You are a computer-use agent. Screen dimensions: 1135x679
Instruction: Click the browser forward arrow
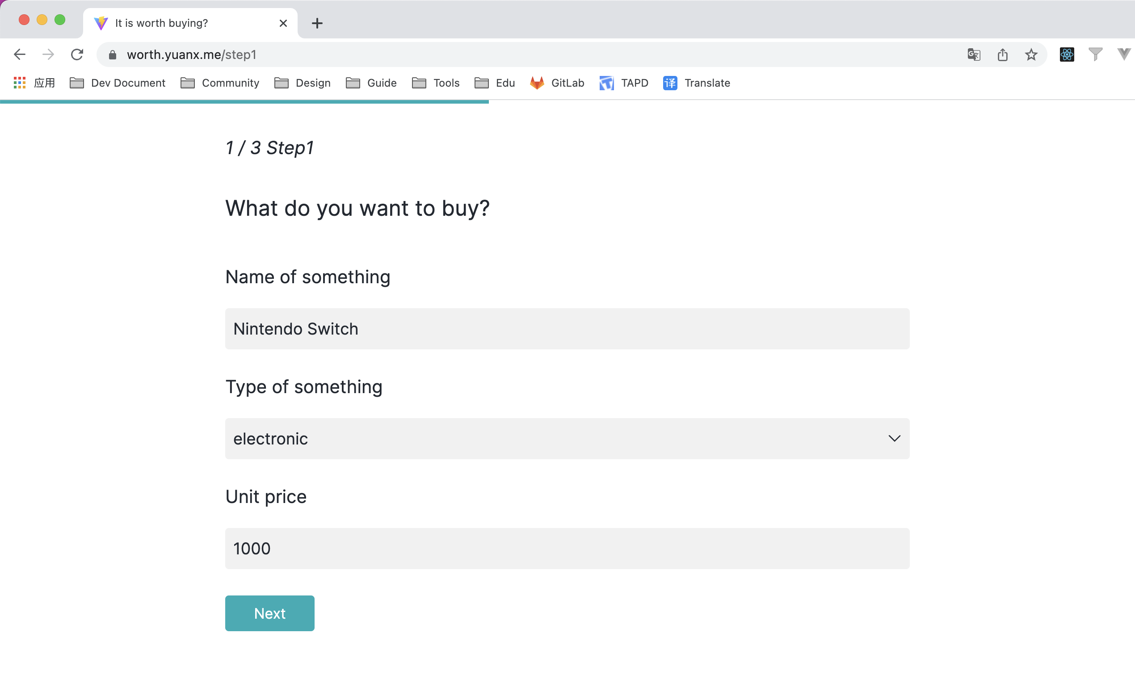pos(48,55)
